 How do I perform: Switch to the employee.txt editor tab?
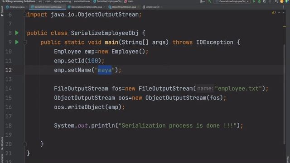[152, 7]
